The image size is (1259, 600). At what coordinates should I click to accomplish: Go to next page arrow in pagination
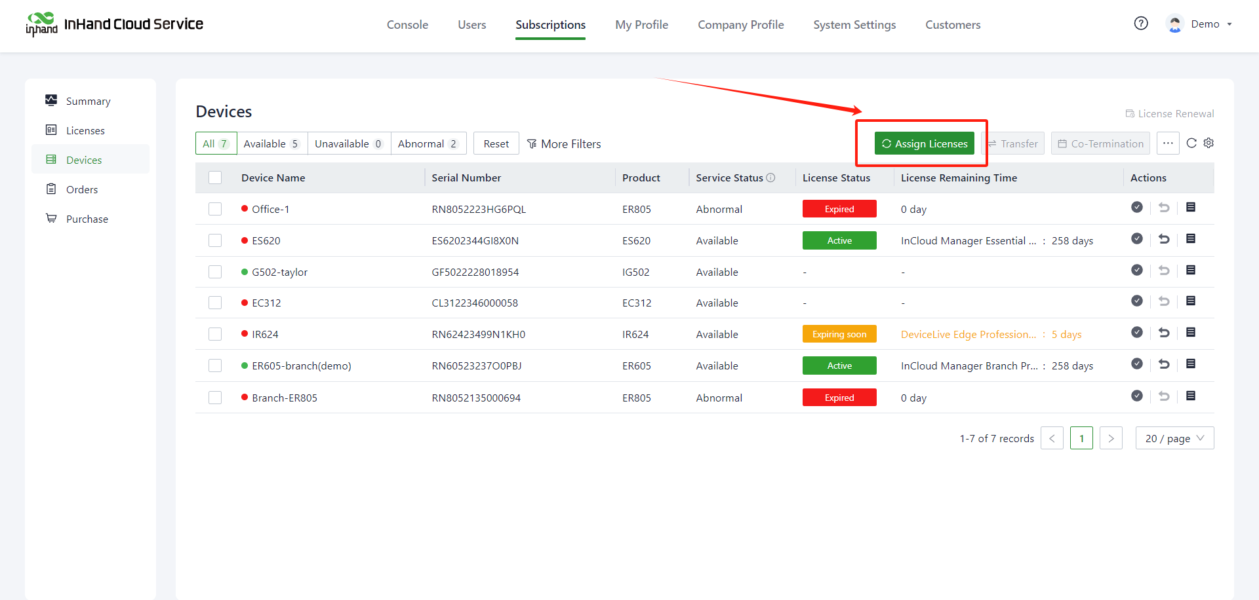(1111, 438)
